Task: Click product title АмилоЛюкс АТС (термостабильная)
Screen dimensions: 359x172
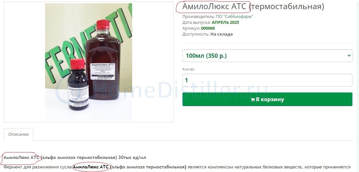Action: point(253,7)
